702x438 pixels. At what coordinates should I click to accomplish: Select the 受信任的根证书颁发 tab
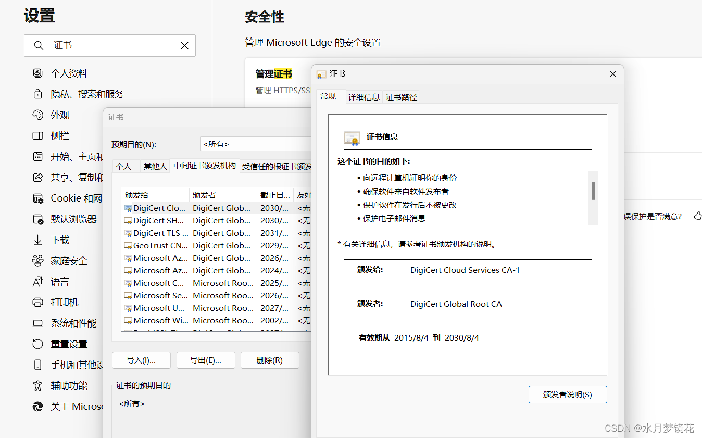[277, 166]
